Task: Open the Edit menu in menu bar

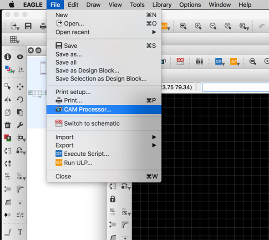Action: click(x=73, y=5)
